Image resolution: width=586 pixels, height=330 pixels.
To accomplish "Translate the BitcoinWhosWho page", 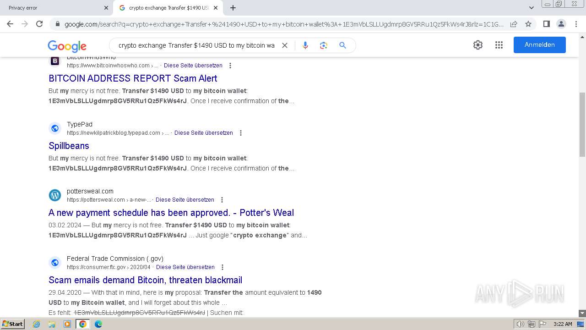I will click(193, 66).
